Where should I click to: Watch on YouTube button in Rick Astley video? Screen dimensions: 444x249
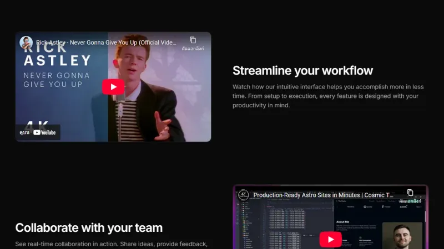38,132
